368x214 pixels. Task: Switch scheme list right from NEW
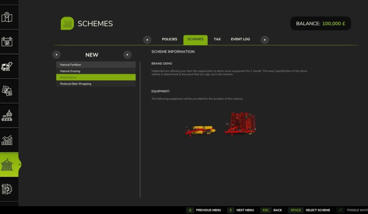point(128,55)
